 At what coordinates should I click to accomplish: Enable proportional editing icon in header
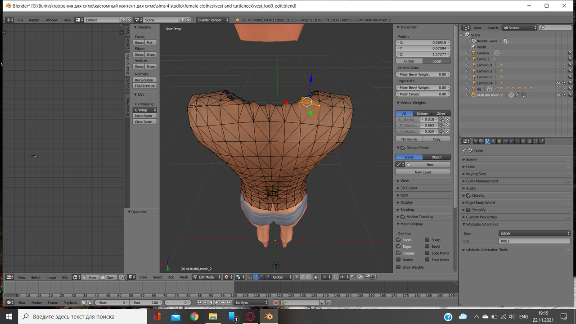point(324,277)
